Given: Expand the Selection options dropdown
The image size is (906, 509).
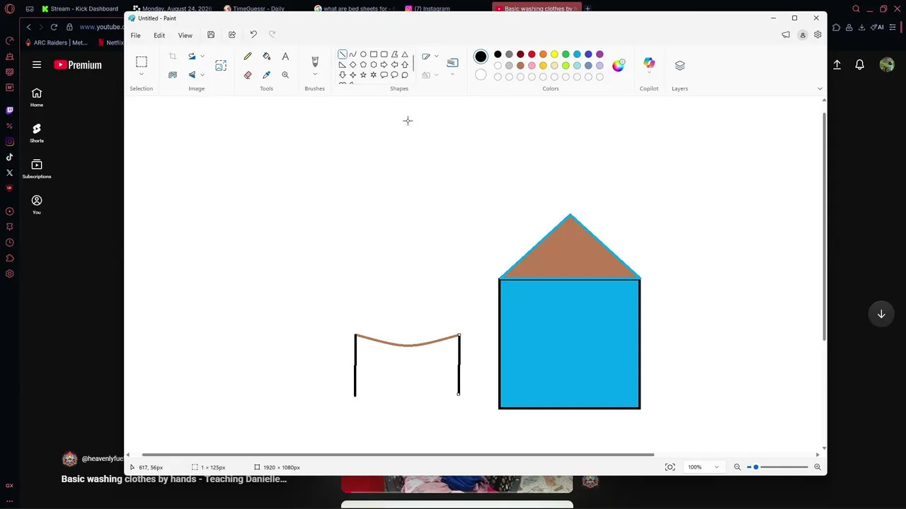Looking at the screenshot, I should click(x=142, y=75).
